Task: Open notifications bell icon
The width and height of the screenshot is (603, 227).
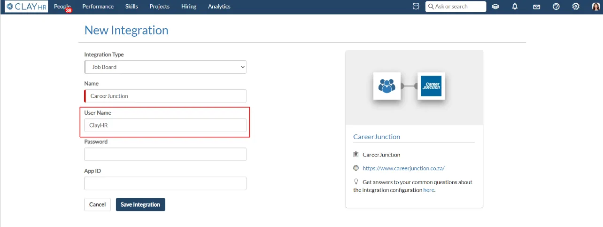Action: click(x=515, y=7)
